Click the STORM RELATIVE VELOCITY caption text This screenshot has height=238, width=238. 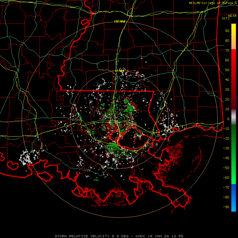pos(82,236)
